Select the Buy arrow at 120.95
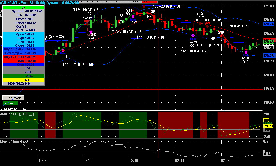This screenshot has width=276, height=166. pyautogui.click(x=133, y=16)
